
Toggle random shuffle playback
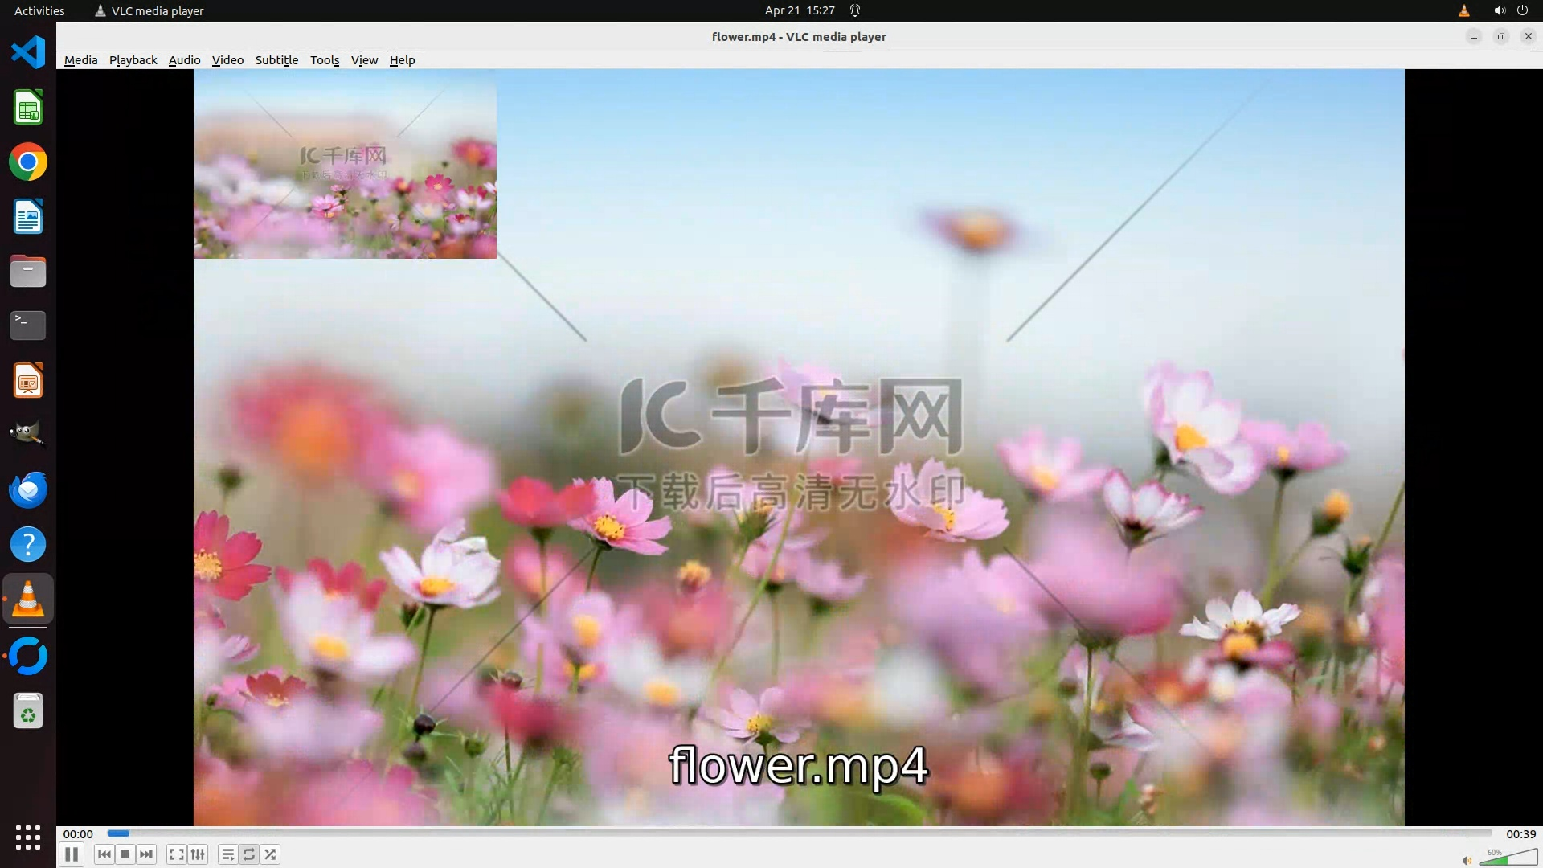(271, 854)
